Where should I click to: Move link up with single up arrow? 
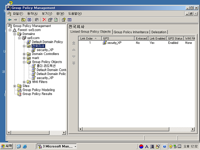(74, 50)
